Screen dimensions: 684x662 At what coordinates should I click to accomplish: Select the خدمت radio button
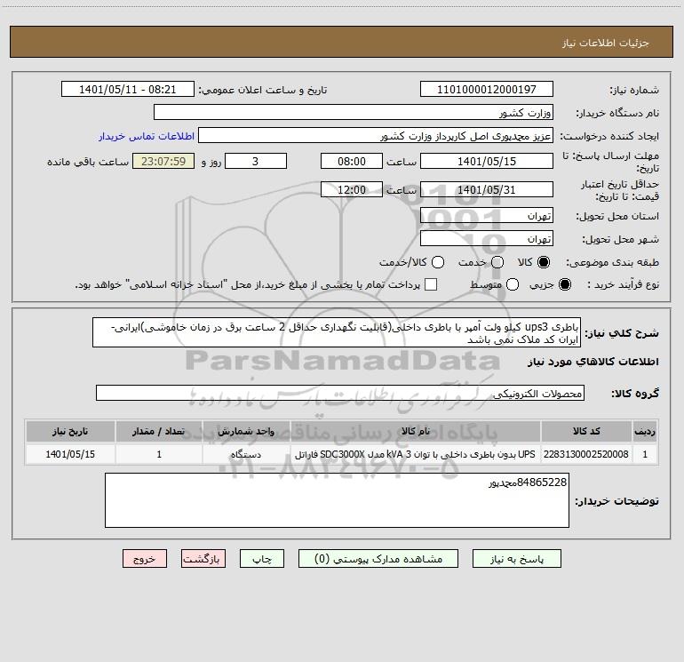tap(497, 262)
